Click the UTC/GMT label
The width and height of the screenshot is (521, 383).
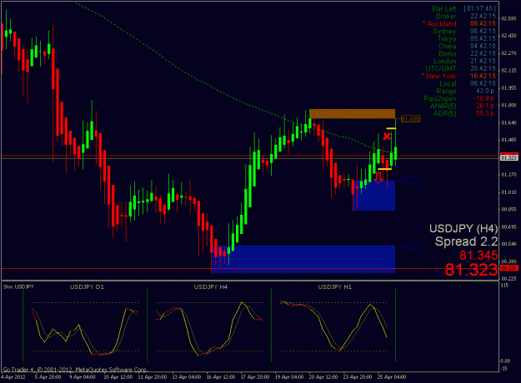tap(441, 69)
